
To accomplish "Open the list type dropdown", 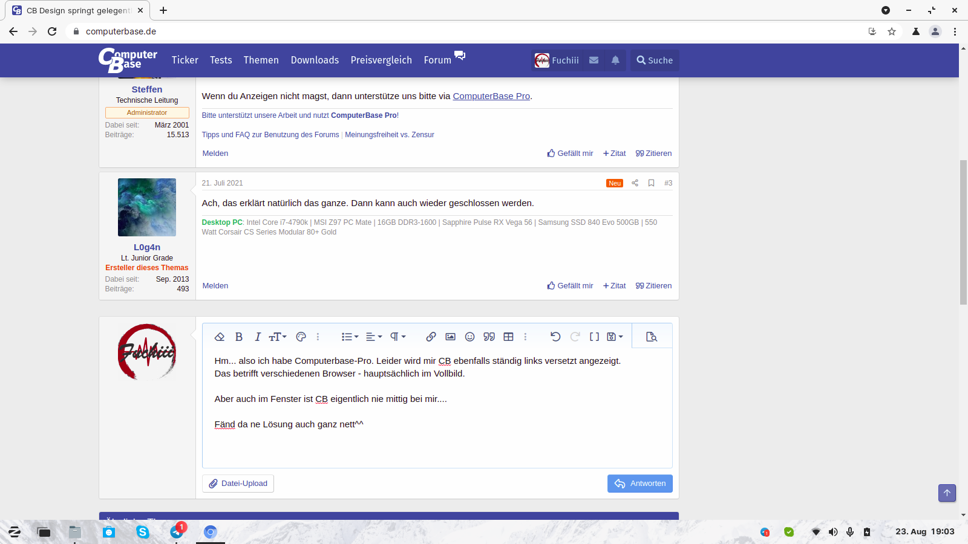I will [x=350, y=337].
